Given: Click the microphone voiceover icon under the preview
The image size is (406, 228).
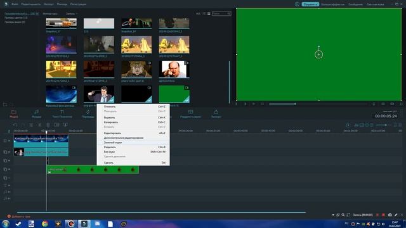Looking at the screenshot, I should click(374, 104).
